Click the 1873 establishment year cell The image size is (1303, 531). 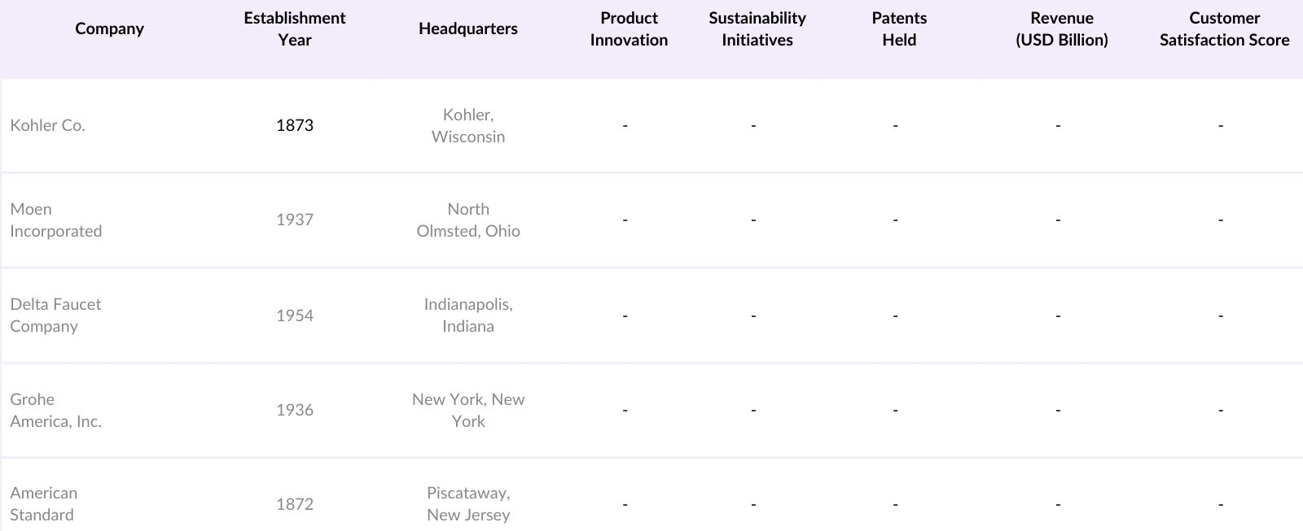pyautogui.click(x=294, y=125)
